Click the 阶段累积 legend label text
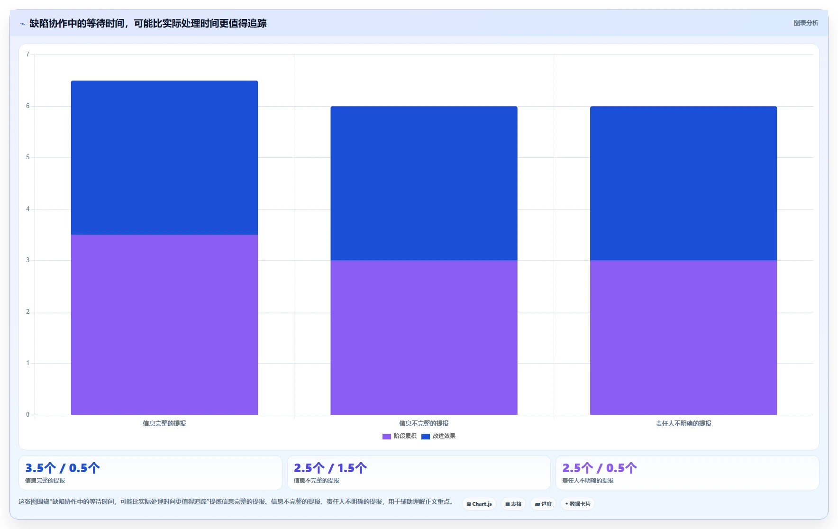Screen dimensions: 838x529 pyautogui.click(x=405, y=436)
